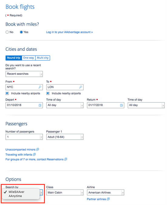Open the Depart date calendar icon
Screen dimensions: 167x205
[x=40, y=105]
